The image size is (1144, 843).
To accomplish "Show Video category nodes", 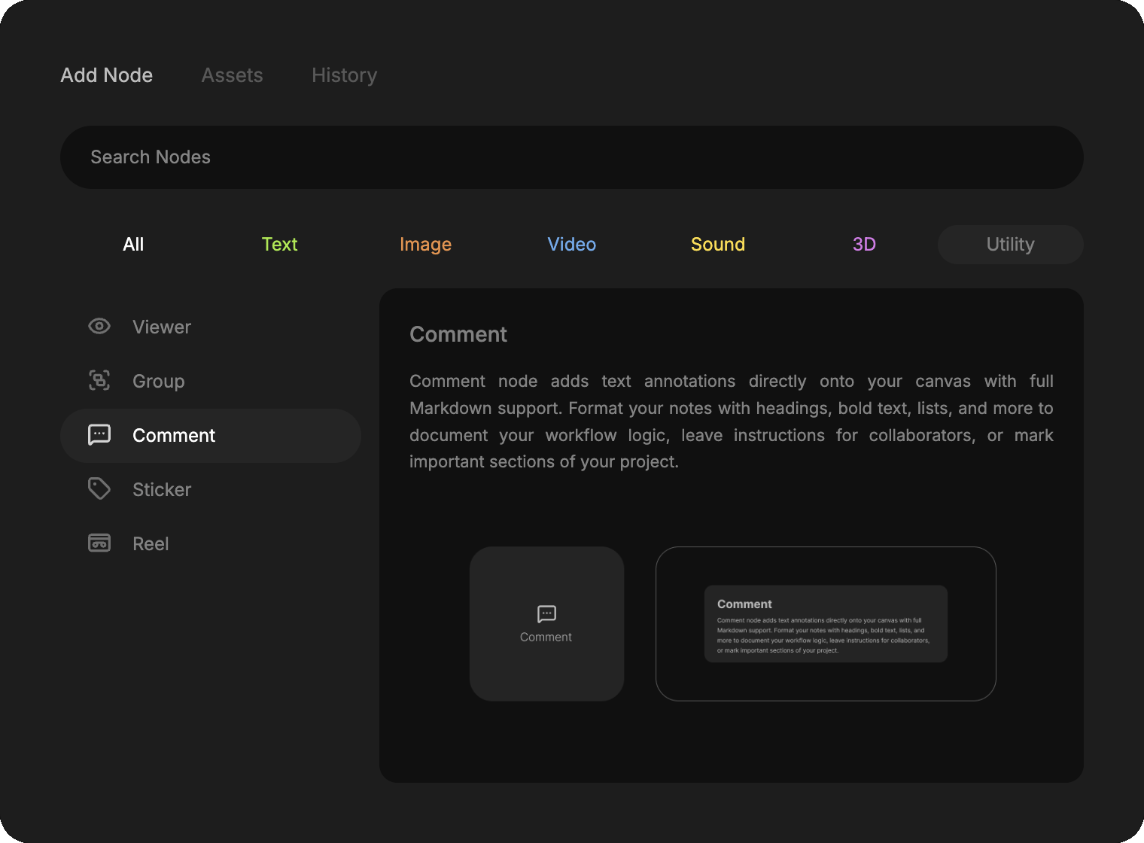I will (x=571, y=245).
